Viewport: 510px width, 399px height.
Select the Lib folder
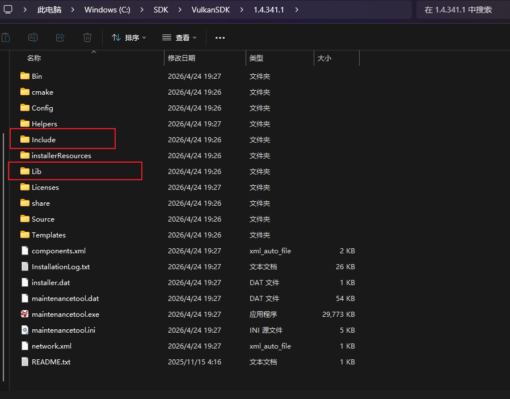click(36, 171)
